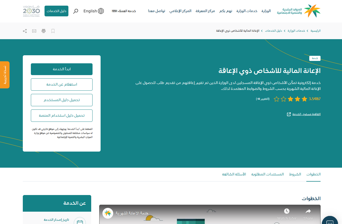Open the الوزارة navigation menu
The width and height of the screenshot is (342, 224).
point(266,11)
